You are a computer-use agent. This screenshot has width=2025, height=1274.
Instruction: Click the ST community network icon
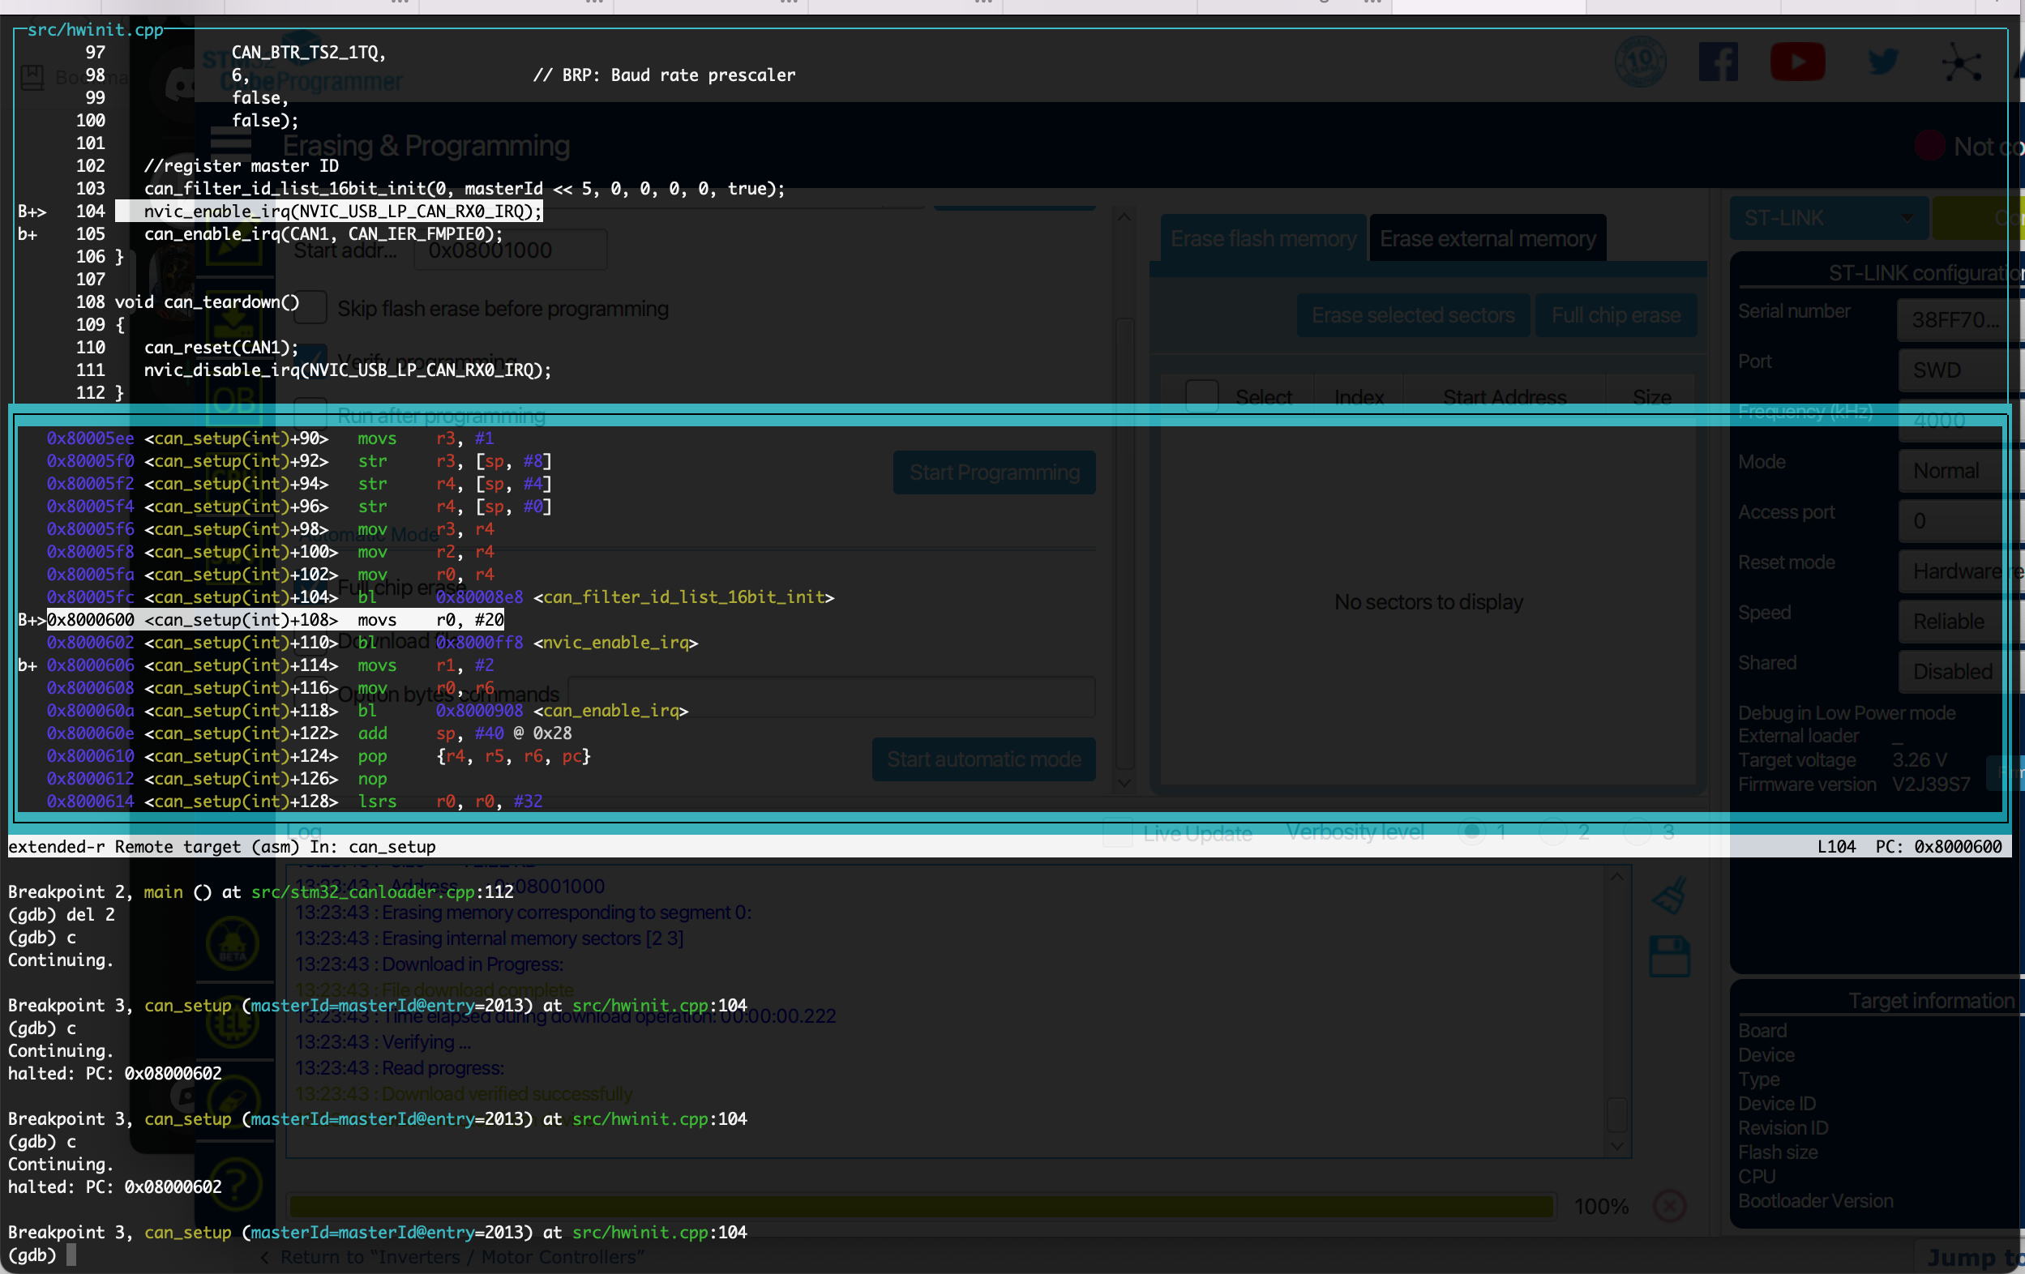[1962, 64]
